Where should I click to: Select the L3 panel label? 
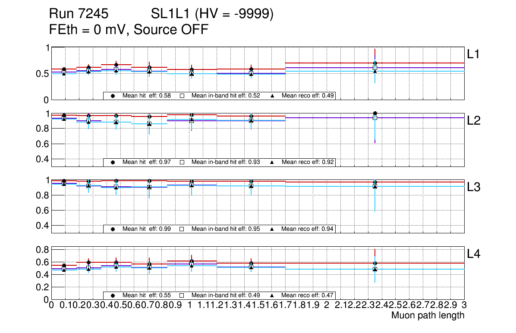[473, 187]
